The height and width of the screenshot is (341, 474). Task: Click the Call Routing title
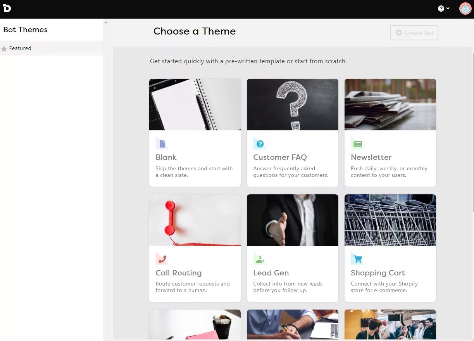point(179,273)
